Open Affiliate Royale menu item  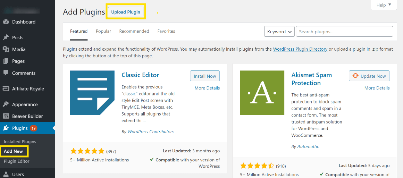click(x=27, y=89)
